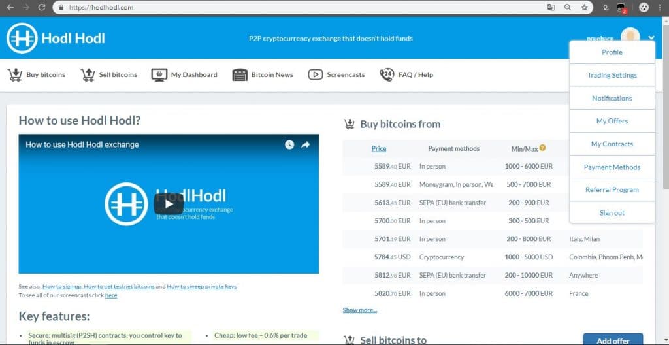The image size is (669, 345).
Task: Select the 5812.98 EUR Anywhere offer
Action: (x=493, y=275)
